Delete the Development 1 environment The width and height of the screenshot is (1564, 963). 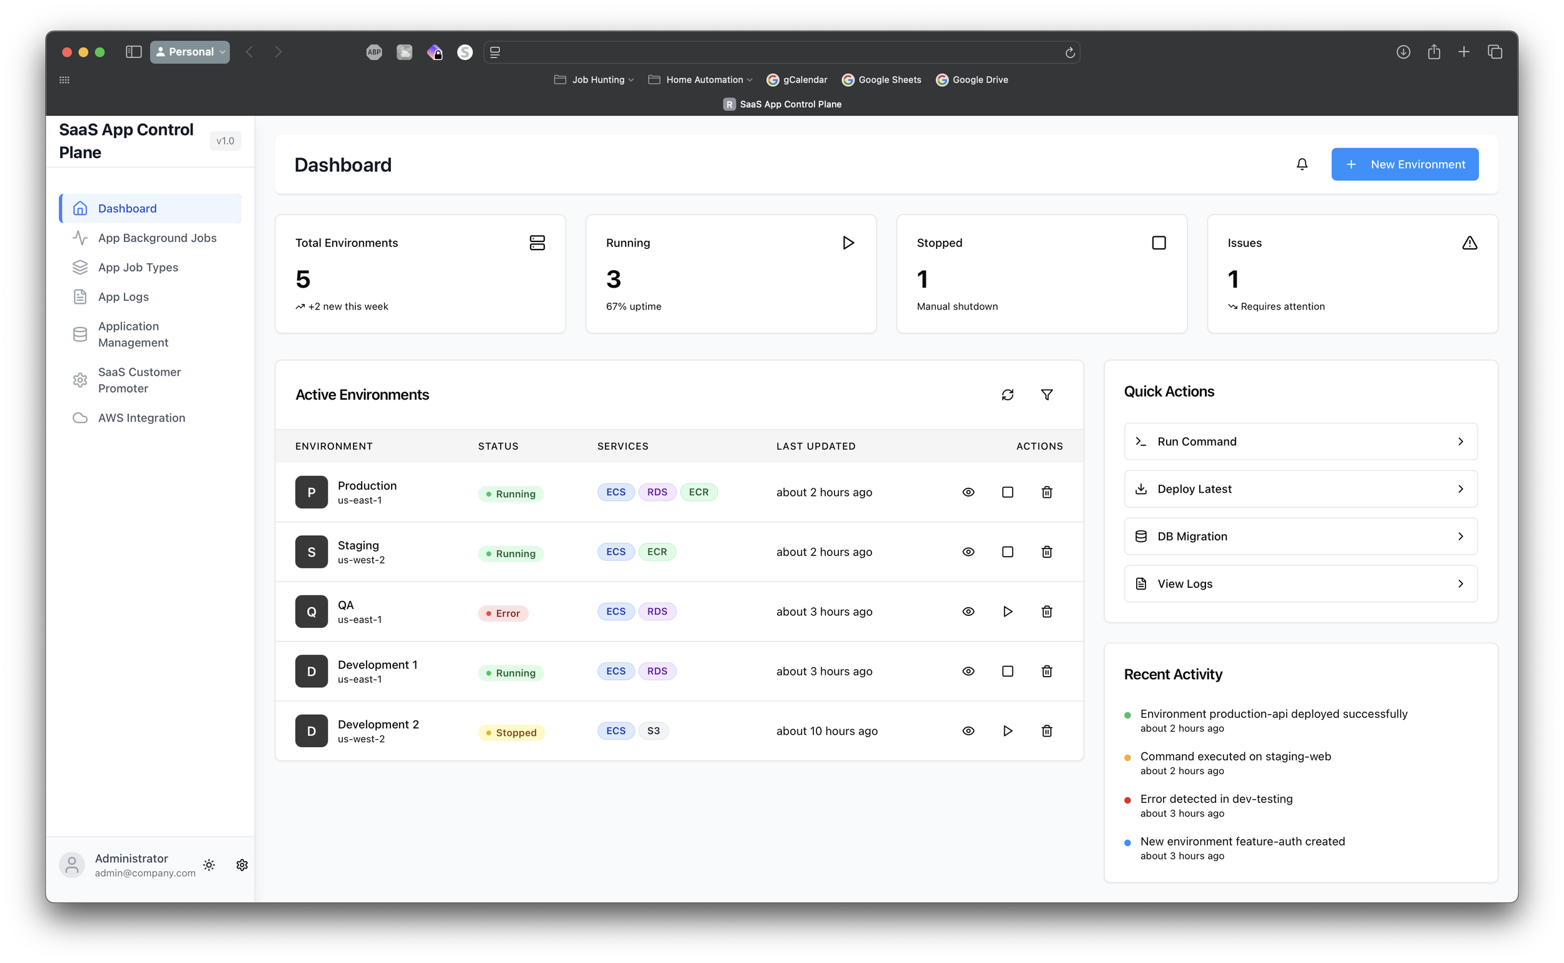[1047, 672]
